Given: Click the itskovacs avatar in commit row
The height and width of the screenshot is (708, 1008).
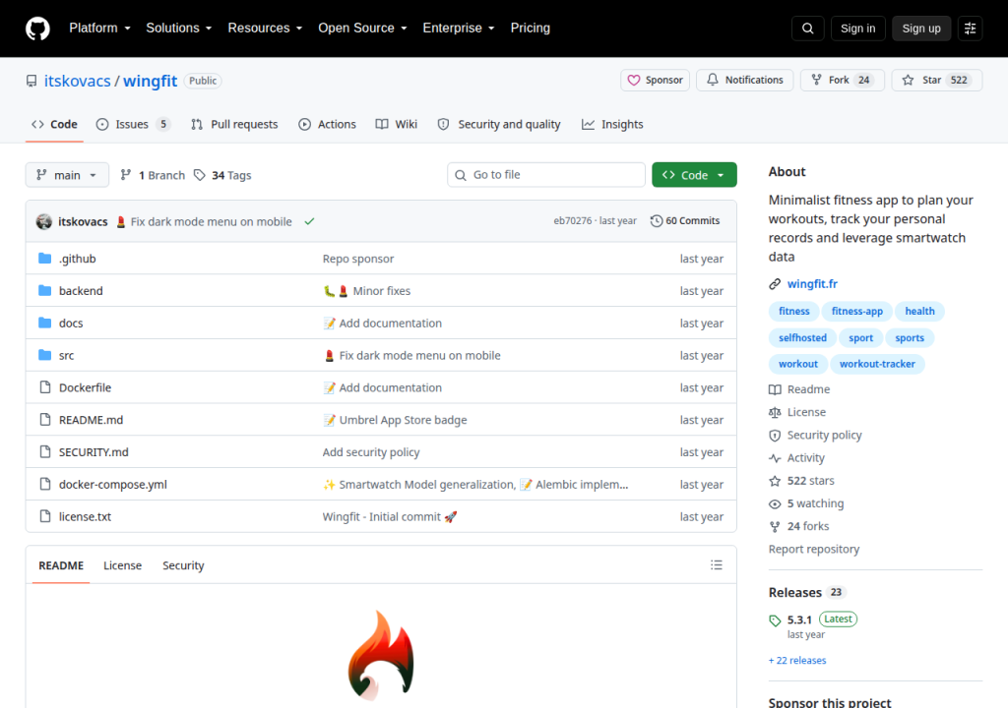Looking at the screenshot, I should click(44, 221).
